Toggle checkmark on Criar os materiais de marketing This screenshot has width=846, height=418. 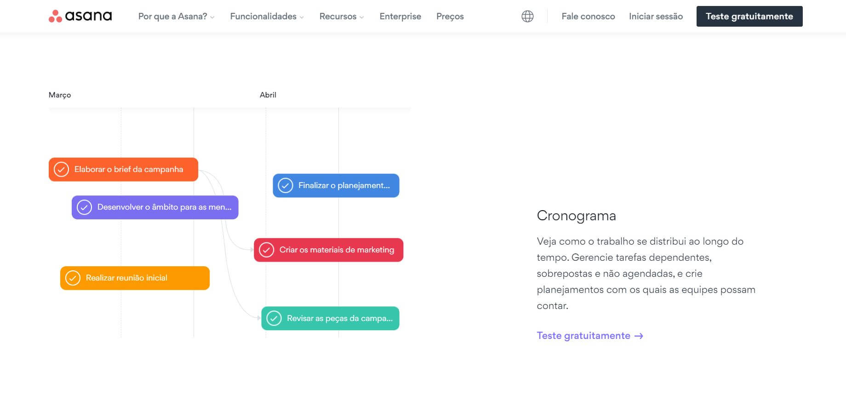click(x=266, y=250)
